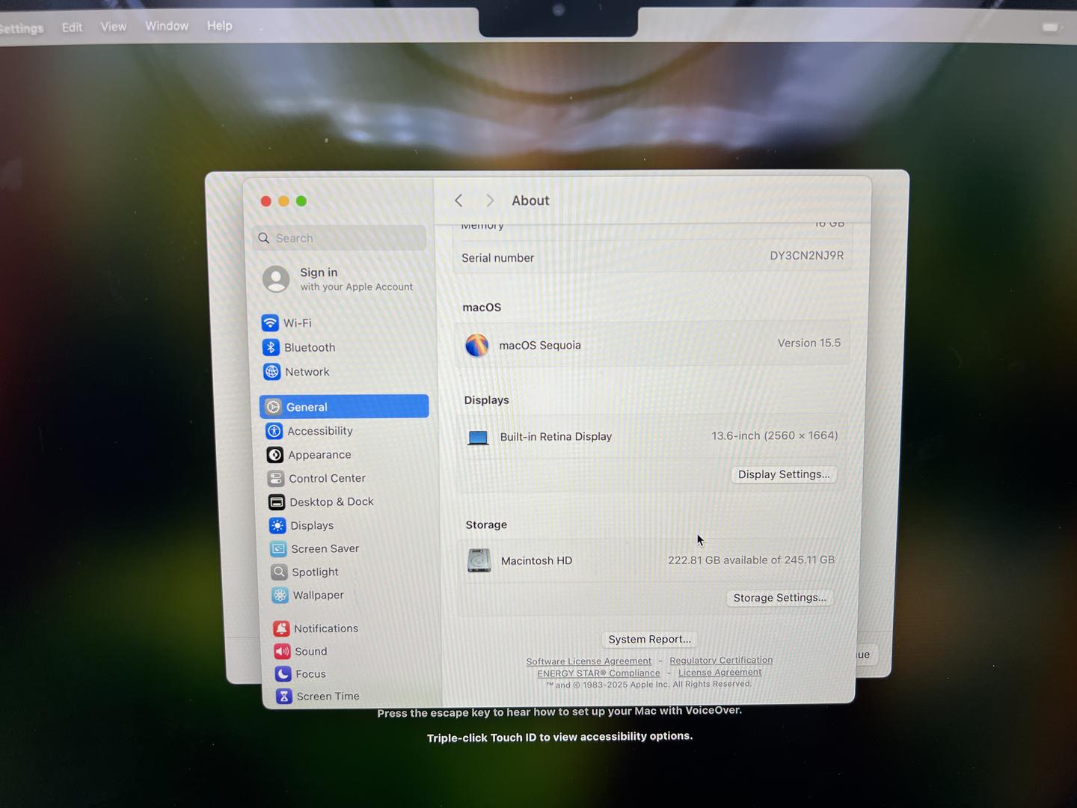This screenshot has height=808, width=1077.
Task: Open Screen Time hourglass icon
Action: pyautogui.click(x=283, y=696)
